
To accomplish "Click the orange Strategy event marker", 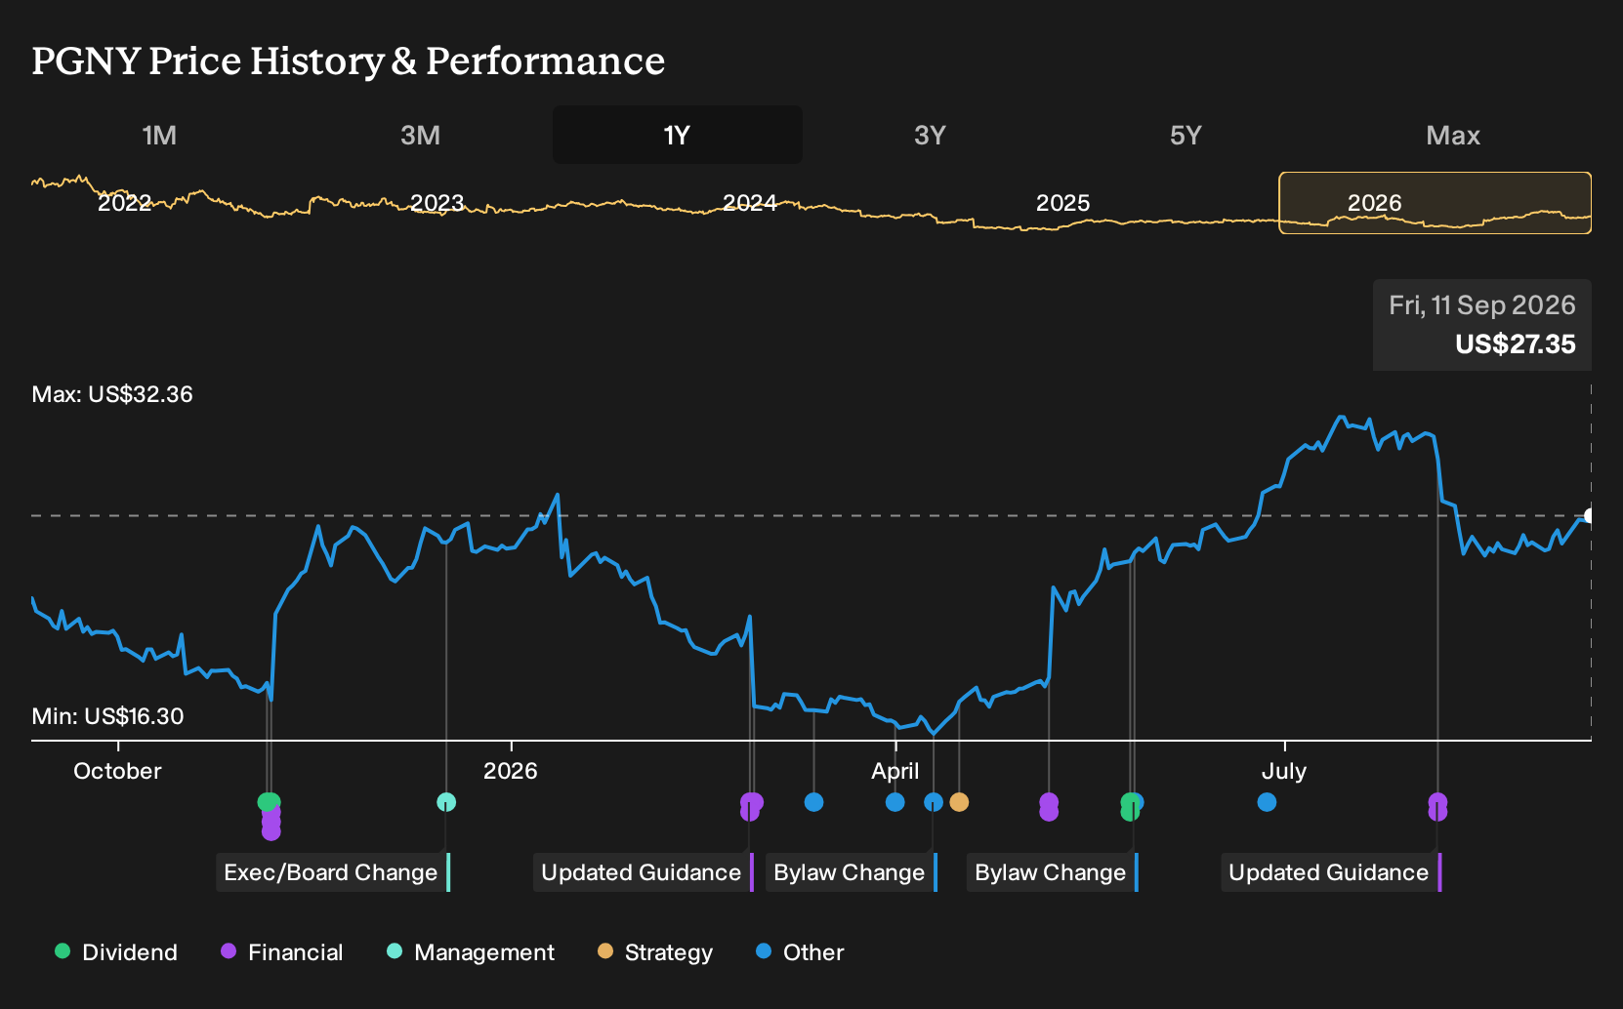I will coord(960,802).
